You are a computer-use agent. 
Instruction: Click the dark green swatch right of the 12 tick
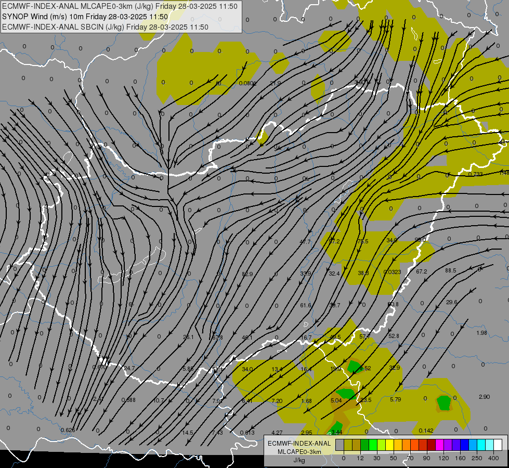pos(364,445)
